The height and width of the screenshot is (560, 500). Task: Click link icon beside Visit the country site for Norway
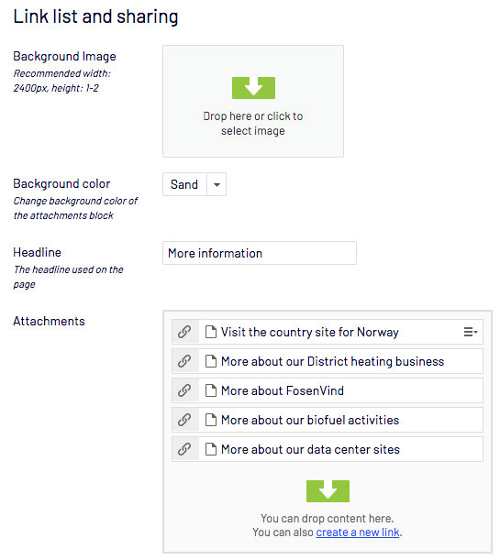point(184,332)
